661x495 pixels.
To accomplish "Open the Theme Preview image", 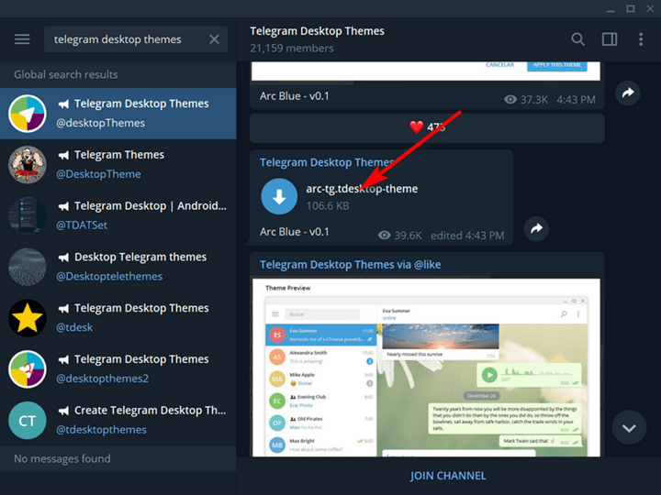I will (x=426, y=368).
